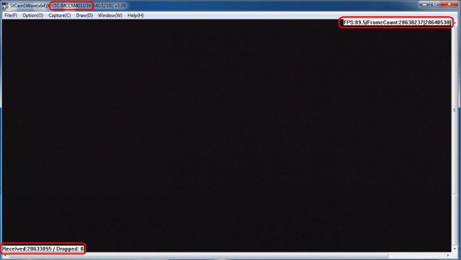
Task: Click the StCamSWare icon in title bar
Action: coord(6,6)
